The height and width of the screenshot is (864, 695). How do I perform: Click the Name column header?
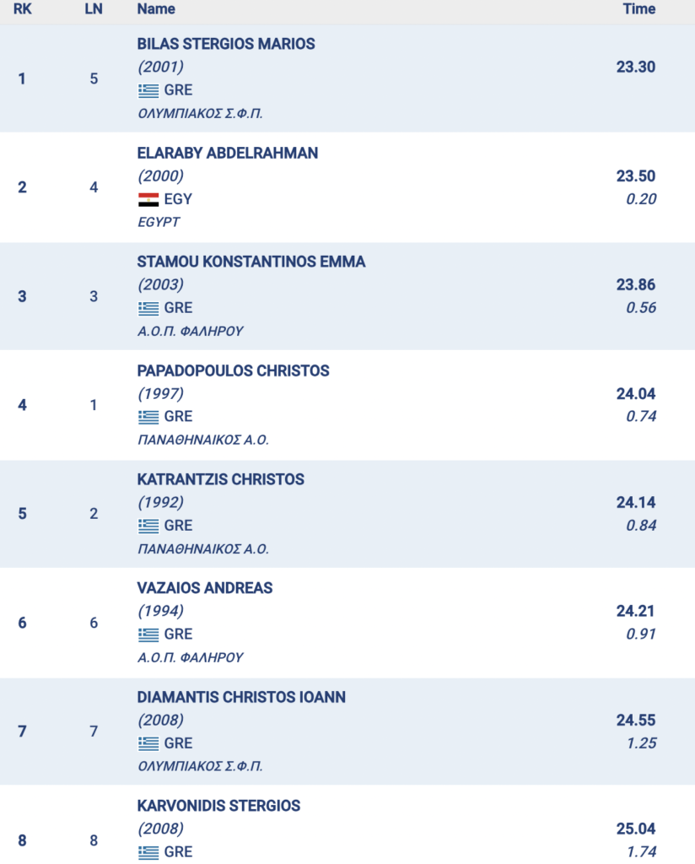(156, 9)
